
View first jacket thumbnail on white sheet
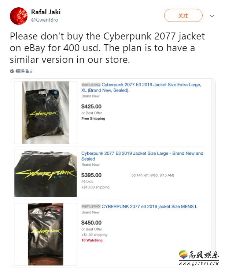45,113
